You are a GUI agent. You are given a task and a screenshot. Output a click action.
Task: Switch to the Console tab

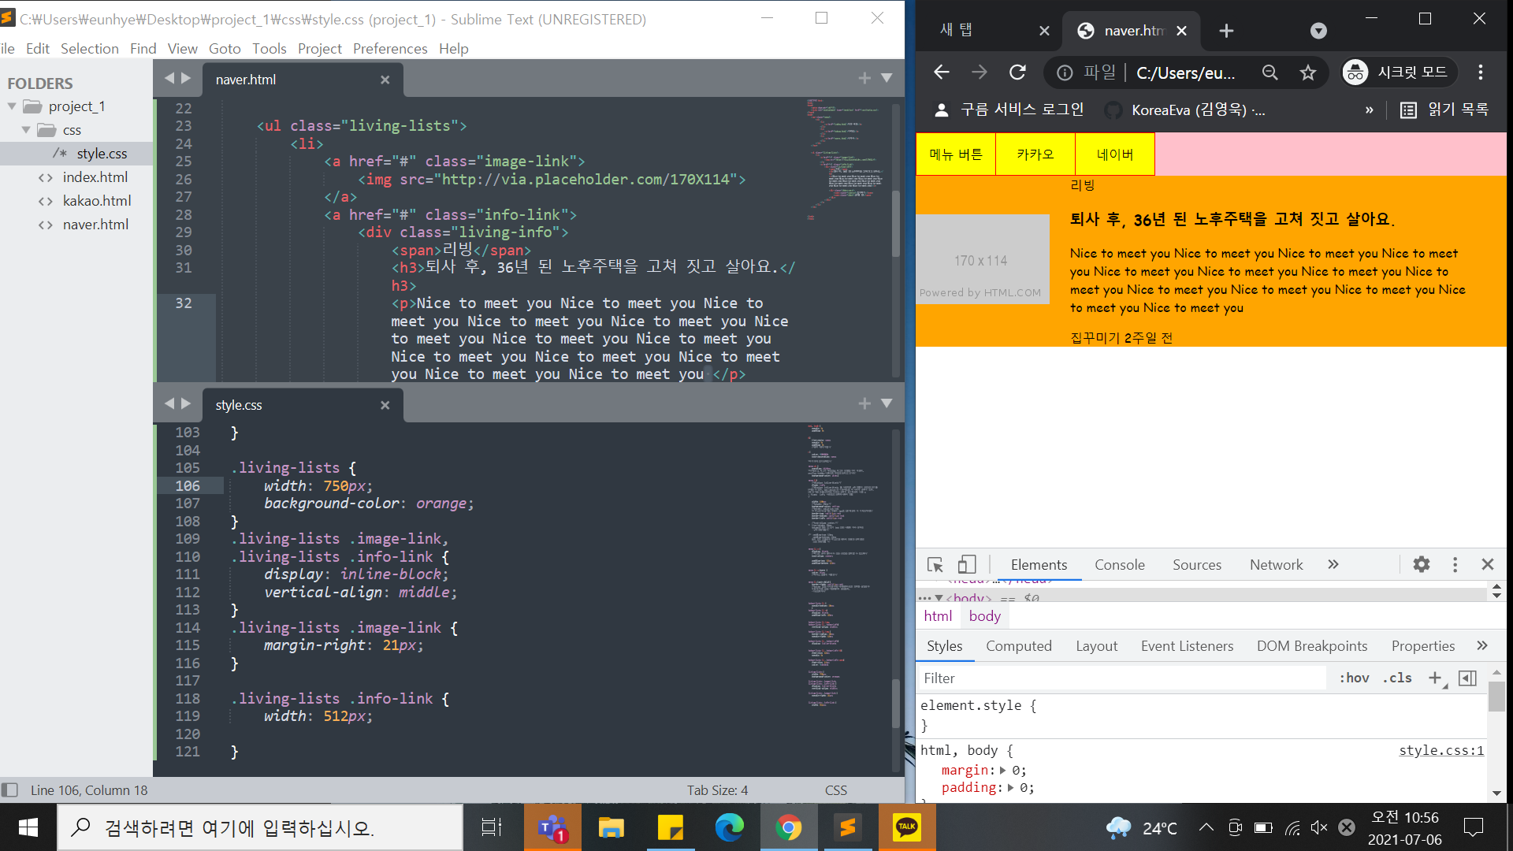coord(1119,564)
